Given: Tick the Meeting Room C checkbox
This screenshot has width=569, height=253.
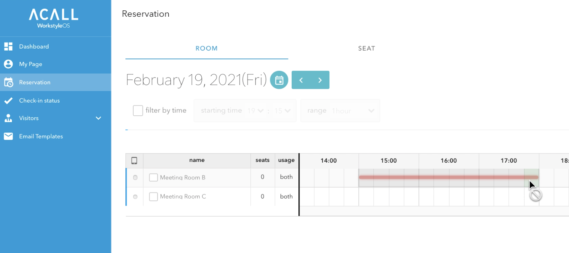Looking at the screenshot, I should (x=154, y=197).
